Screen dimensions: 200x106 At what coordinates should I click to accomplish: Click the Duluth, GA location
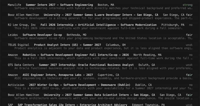click(x=147, y=65)
